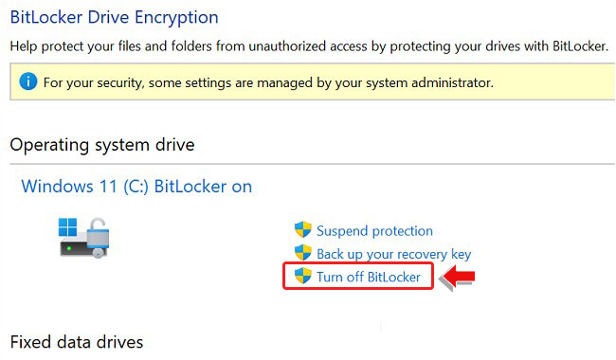The width and height of the screenshot is (616, 360).
Task: Open Back up your recovery key
Action: [x=393, y=254]
